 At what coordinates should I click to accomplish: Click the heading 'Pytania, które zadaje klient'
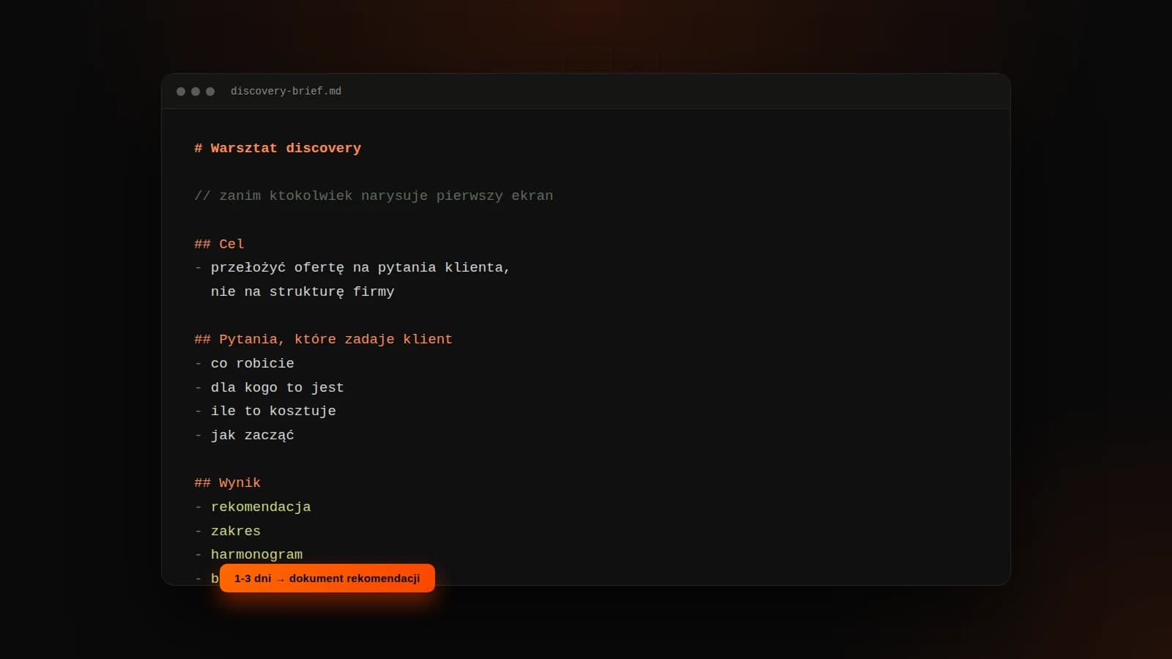coord(335,339)
